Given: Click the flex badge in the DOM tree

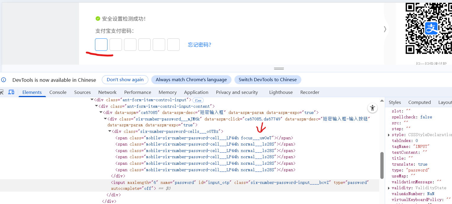Looking at the screenshot, I should click(x=198, y=100).
